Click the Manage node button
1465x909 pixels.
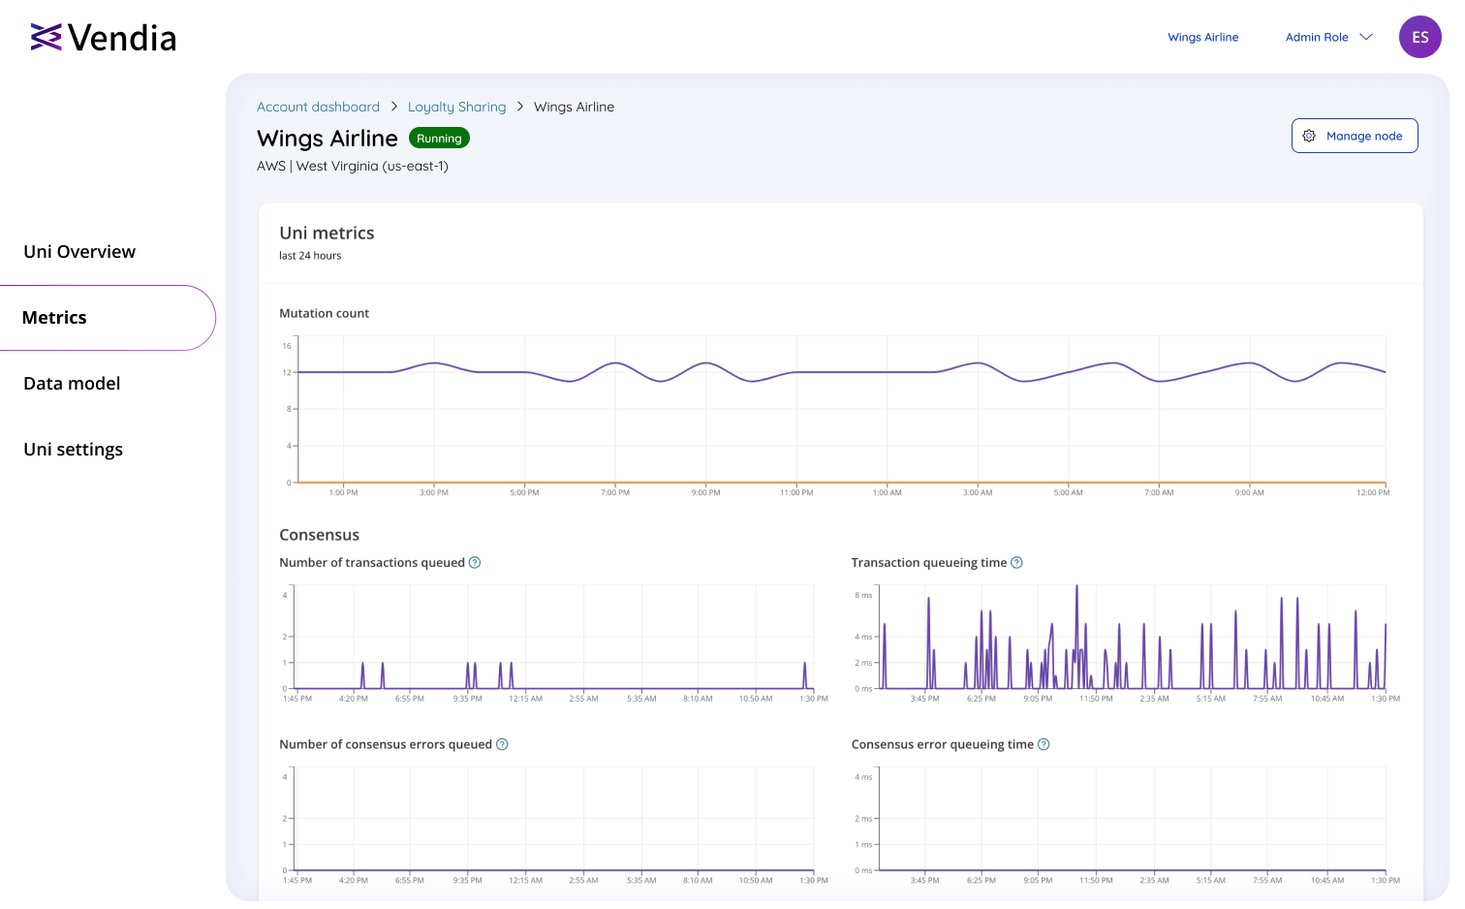1355,136
